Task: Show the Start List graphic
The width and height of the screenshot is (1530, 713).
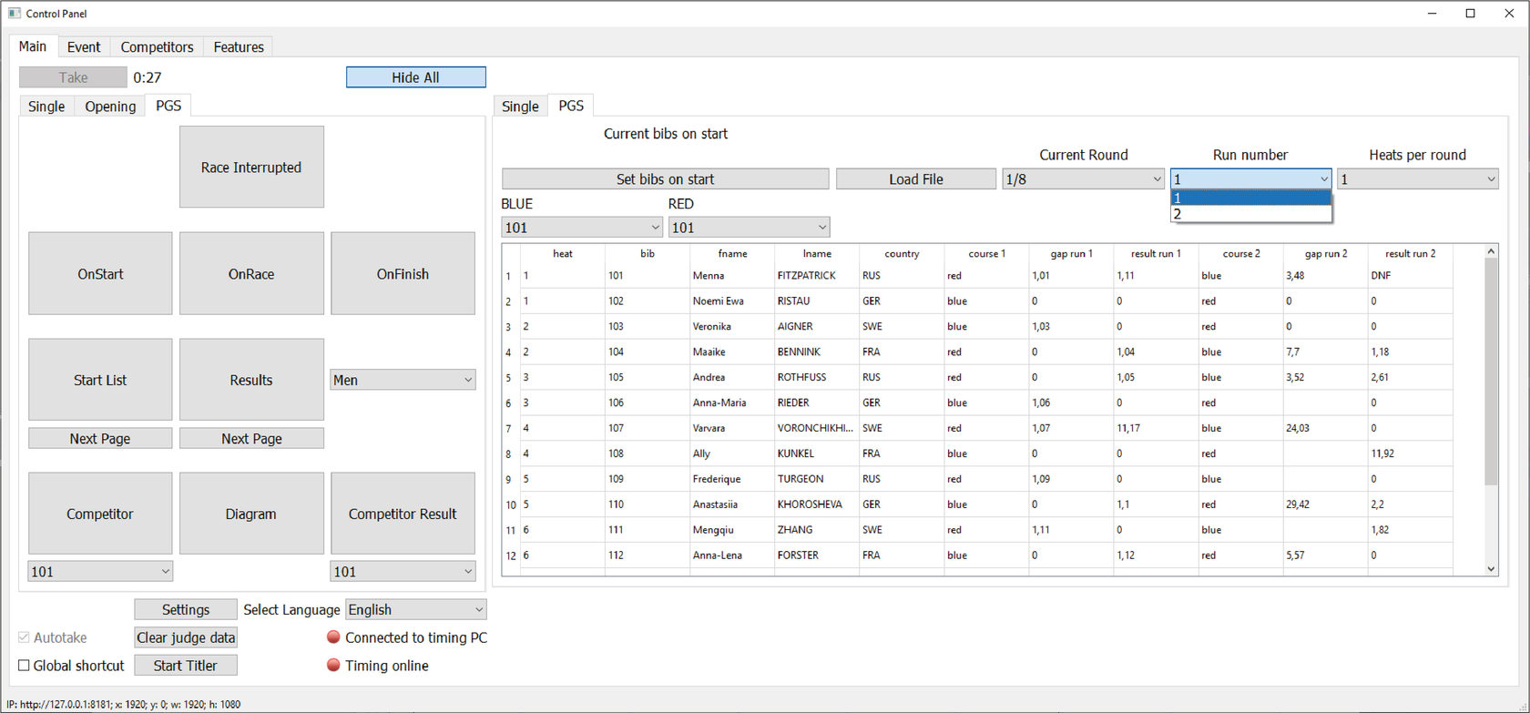Action: pyautogui.click(x=100, y=380)
